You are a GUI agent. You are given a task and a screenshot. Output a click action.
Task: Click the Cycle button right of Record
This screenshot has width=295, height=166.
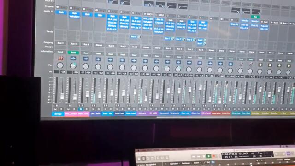click(x=218, y=156)
